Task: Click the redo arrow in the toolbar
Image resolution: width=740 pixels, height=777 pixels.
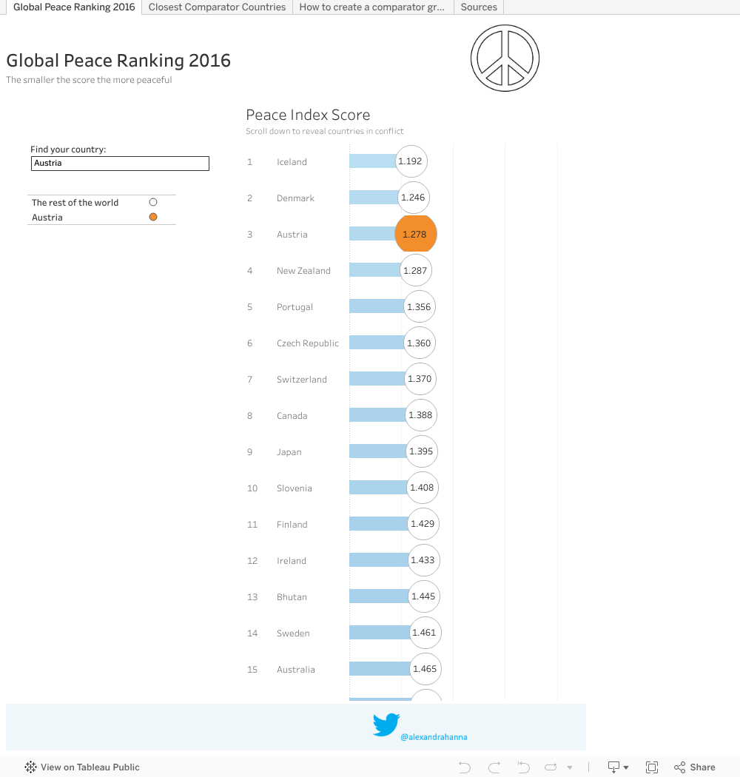Action: (494, 767)
